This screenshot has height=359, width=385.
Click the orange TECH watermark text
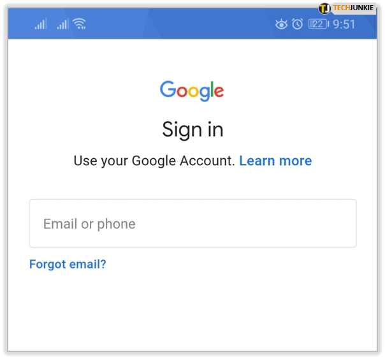(341, 8)
